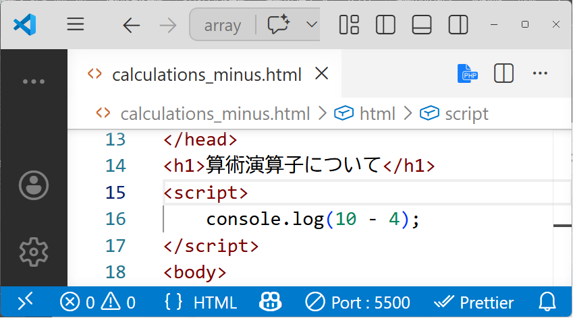This screenshot has width=573, height=318.
Task: Click line number 16 in gutter
Action: (x=115, y=219)
